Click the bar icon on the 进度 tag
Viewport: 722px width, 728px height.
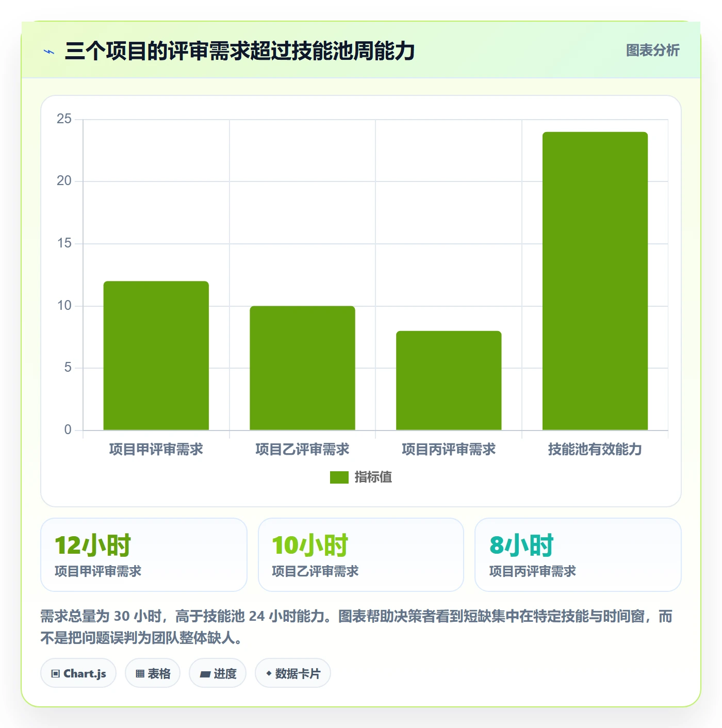[205, 674]
